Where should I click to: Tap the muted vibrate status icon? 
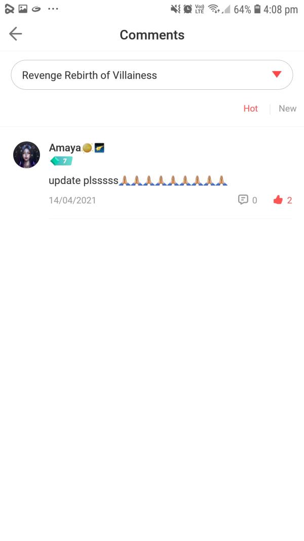pyautogui.click(x=175, y=9)
